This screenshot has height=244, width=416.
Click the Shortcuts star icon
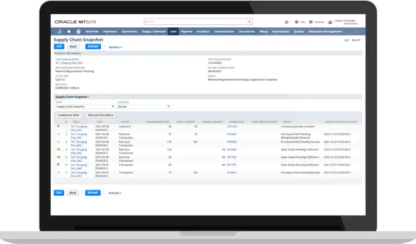(69, 31)
